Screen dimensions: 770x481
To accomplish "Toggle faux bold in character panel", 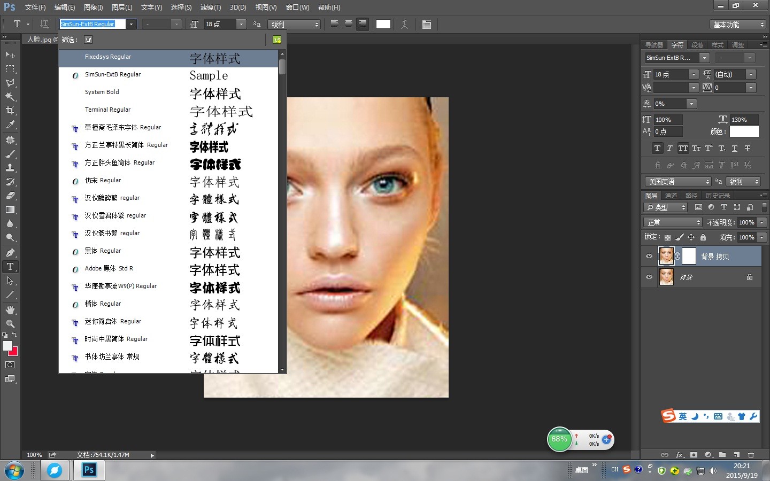I will [x=657, y=149].
